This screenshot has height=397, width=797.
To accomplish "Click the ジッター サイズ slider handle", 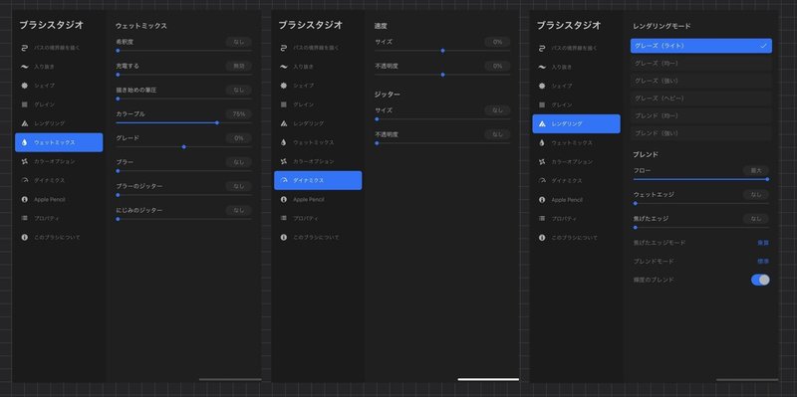I will (377, 119).
